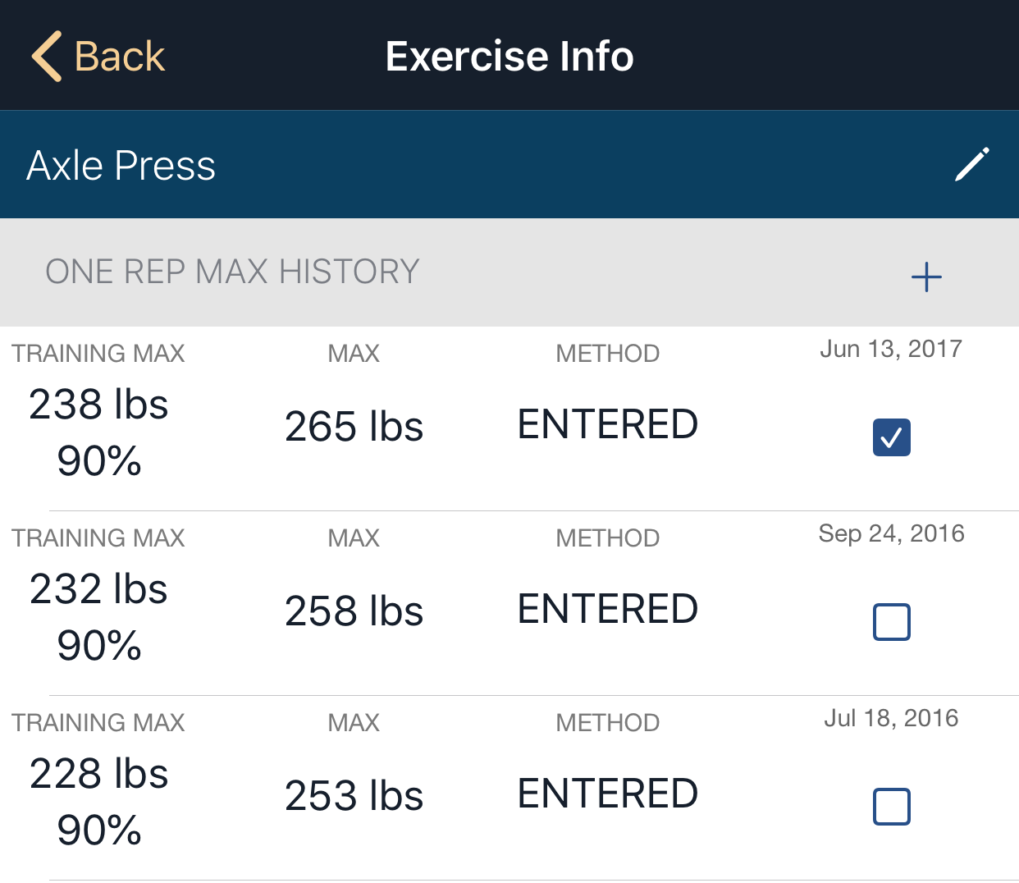Tap the Jun 13, 2017 date label
The image size is (1019, 883).
pos(890,348)
